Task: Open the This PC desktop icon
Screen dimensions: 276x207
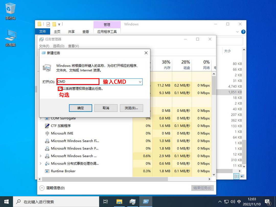Action: pyautogui.click(x=10, y=38)
